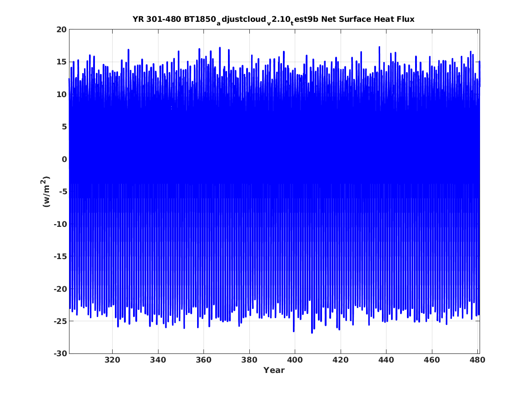Click y-axis tick label -10
This screenshot has width=530, height=397.
[60, 224]
